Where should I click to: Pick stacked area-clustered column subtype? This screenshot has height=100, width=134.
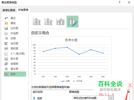[x=61, y=22]
